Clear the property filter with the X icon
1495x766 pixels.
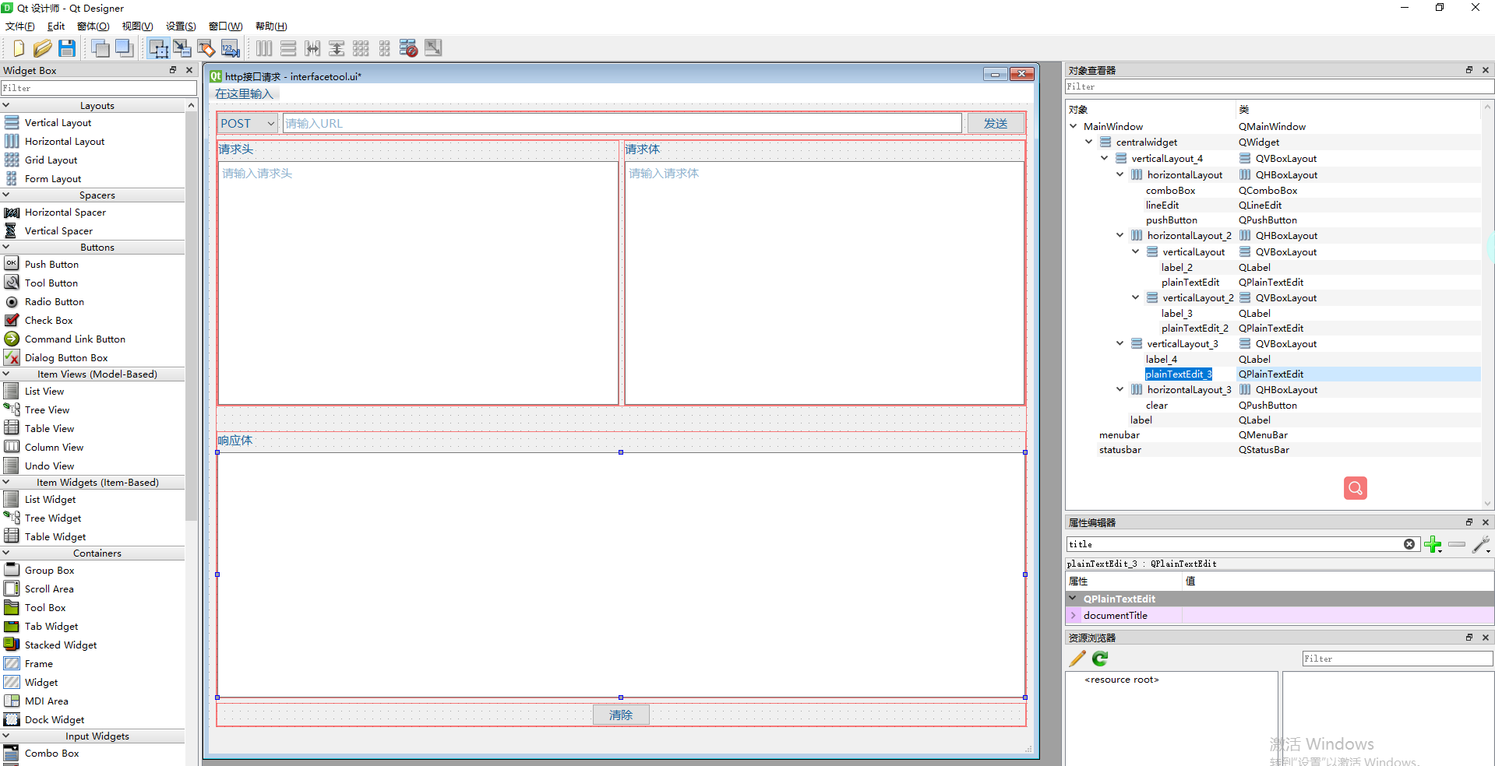point(1409,544)
